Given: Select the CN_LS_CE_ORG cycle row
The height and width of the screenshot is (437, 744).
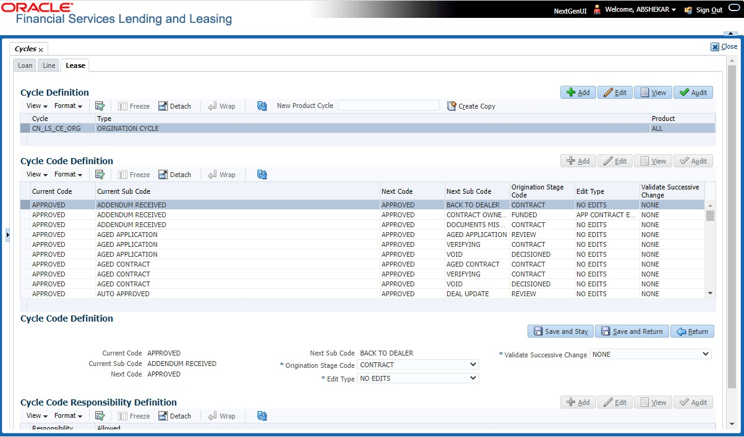Looking at the screenshot, I should (368, 128).
